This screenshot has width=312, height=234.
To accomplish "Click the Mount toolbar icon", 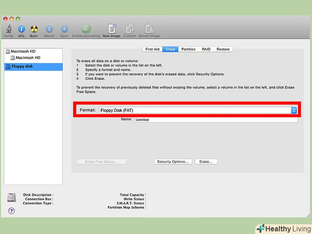I will [x=49, y=29].
